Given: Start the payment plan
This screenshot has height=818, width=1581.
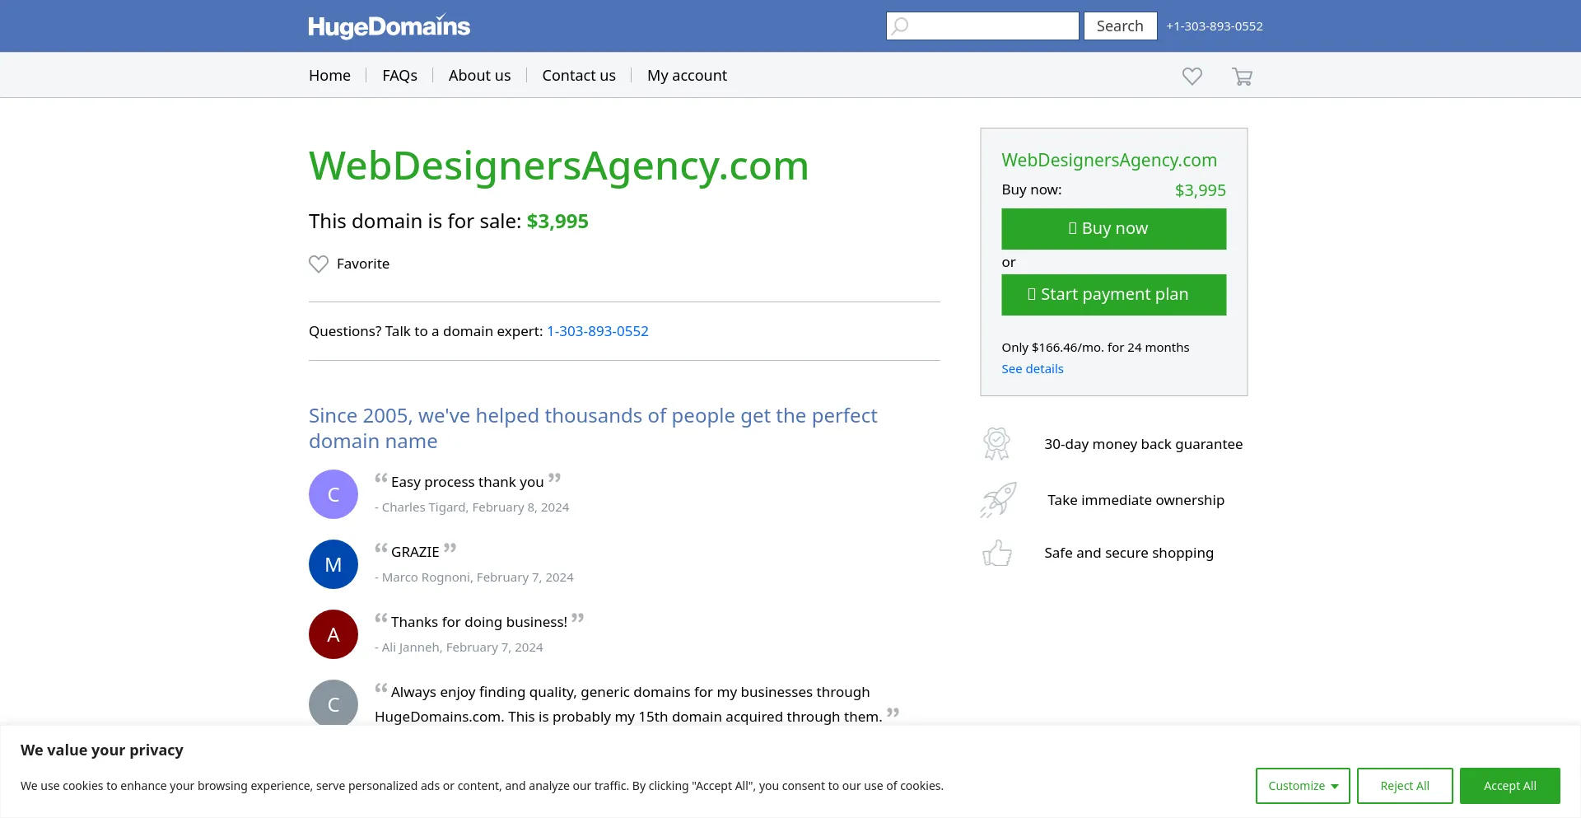Looking at the screenshot, I should tap(1113, 295).
